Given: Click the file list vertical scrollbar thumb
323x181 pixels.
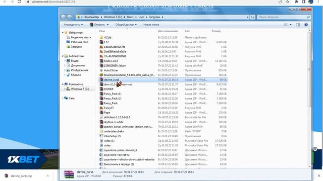Looking at the screenshot, I should click(309, 69).
